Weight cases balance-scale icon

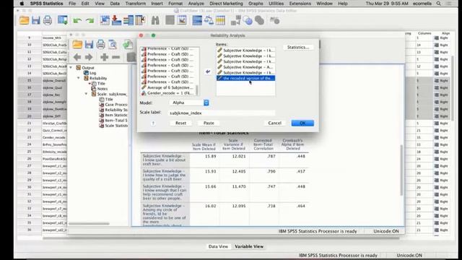[x=209, y=21]
